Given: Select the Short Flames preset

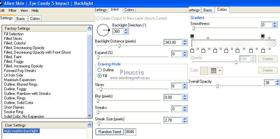Looking at the screenshot, I should click(14, 107).
